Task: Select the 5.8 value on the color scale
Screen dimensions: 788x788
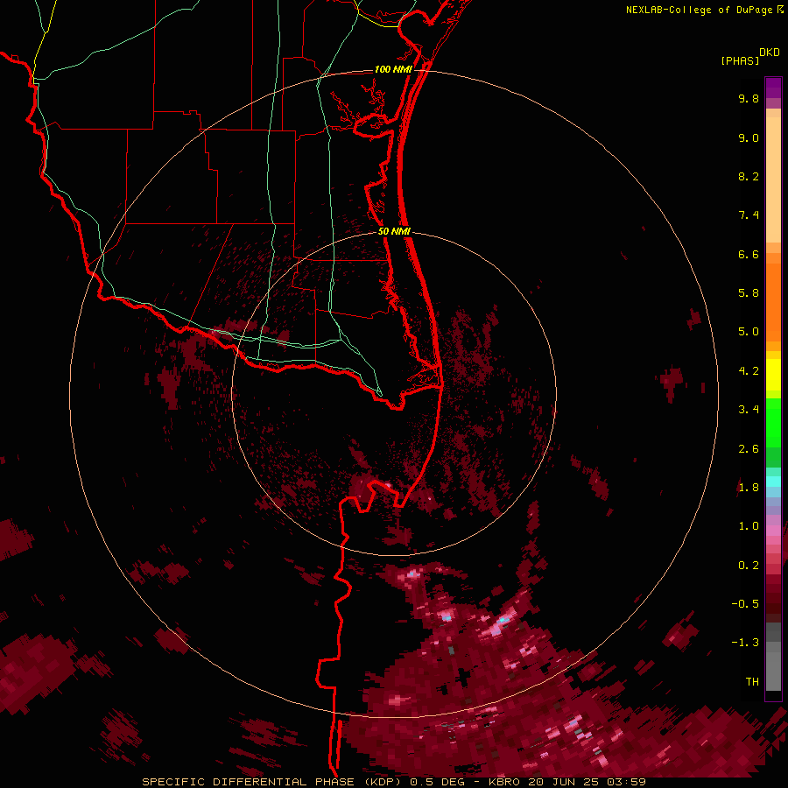Action: 749,293
